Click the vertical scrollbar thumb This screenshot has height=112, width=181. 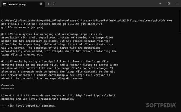[x=180, y=21]
